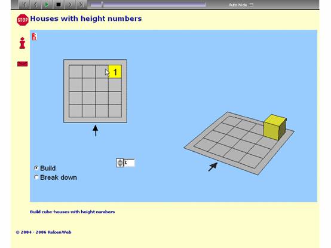Click the playback progress slider bar

point(148,5)
